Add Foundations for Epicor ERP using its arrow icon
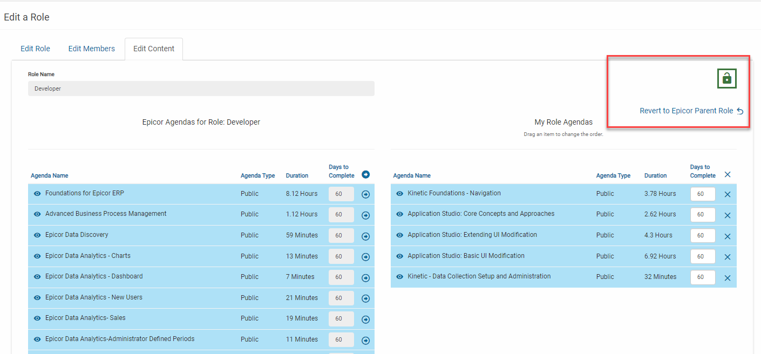Screen dimensions: 761x354 (x=365, y=194)
